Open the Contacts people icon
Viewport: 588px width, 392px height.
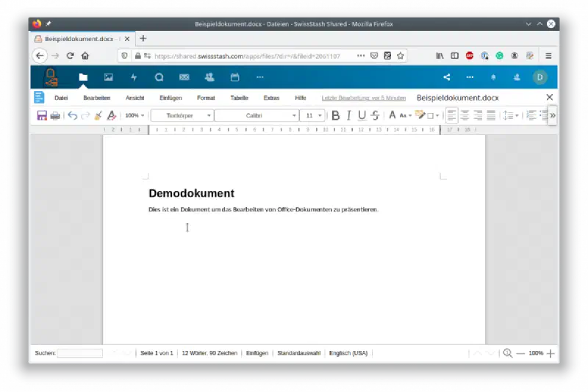pyautogui.click(x=209, y=77)
